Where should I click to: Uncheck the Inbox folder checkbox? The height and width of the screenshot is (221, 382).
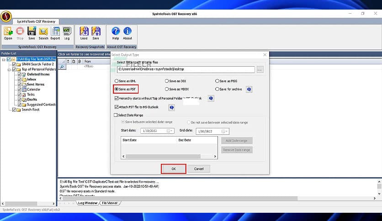coord(19,79)
